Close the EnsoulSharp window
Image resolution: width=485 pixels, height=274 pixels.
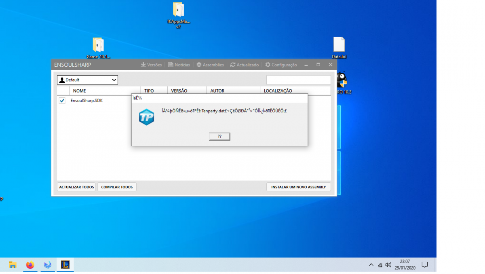[x=330, y=65]
